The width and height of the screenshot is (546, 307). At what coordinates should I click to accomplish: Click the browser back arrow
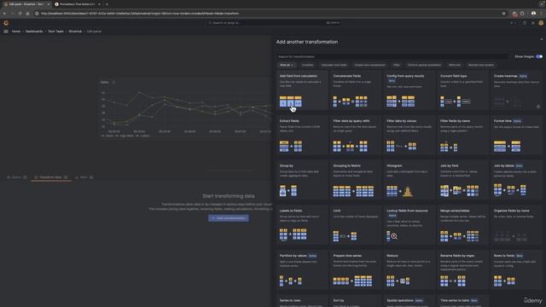pyautogui.click(x=4, y=14)
